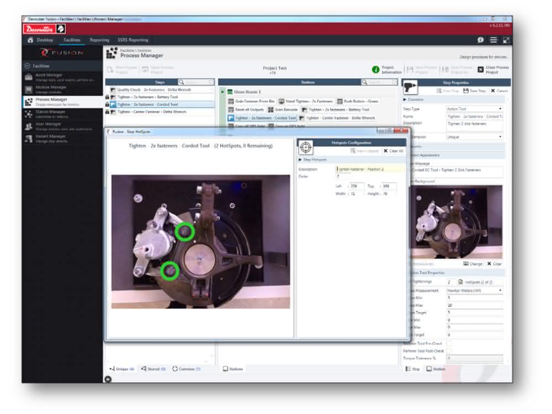552x414 pixels.
Task: Click the crosshair Hotspots Configuration icon
Action: (306, 147)
